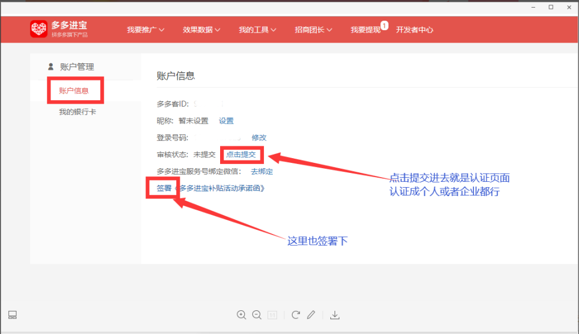Minimize the image viewer window
579x334 pixels.
tap(533, 7)
